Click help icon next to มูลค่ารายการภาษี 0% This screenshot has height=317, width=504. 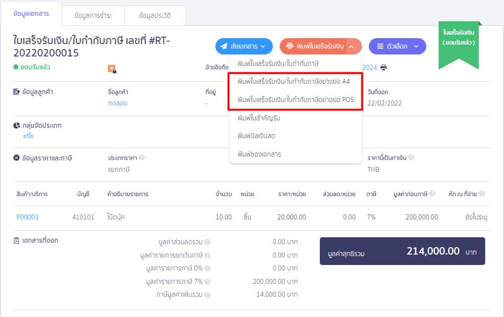tap(207, 268)
